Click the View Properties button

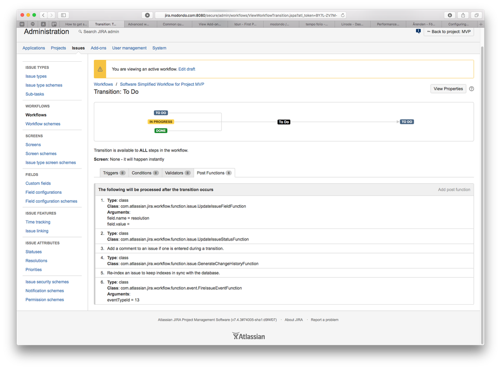coord(448,89)
